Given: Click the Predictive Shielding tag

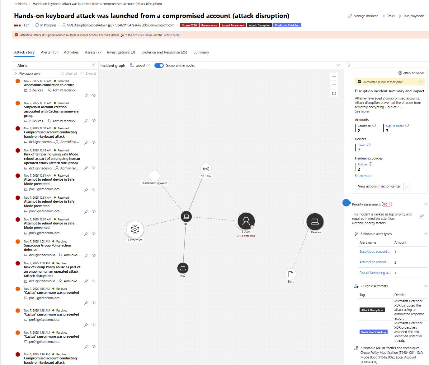Looking at the screenshot, I should click(287, 25).
